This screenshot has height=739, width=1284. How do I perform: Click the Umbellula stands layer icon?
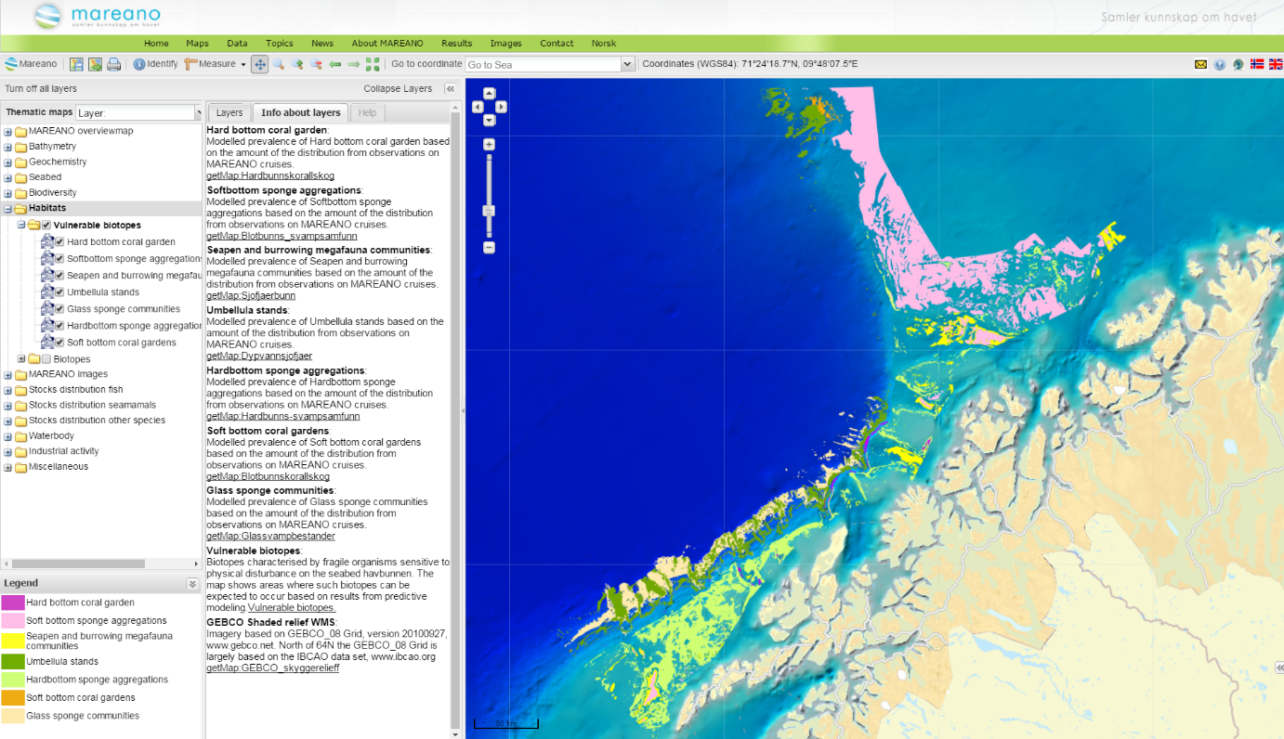click(47, 292)
